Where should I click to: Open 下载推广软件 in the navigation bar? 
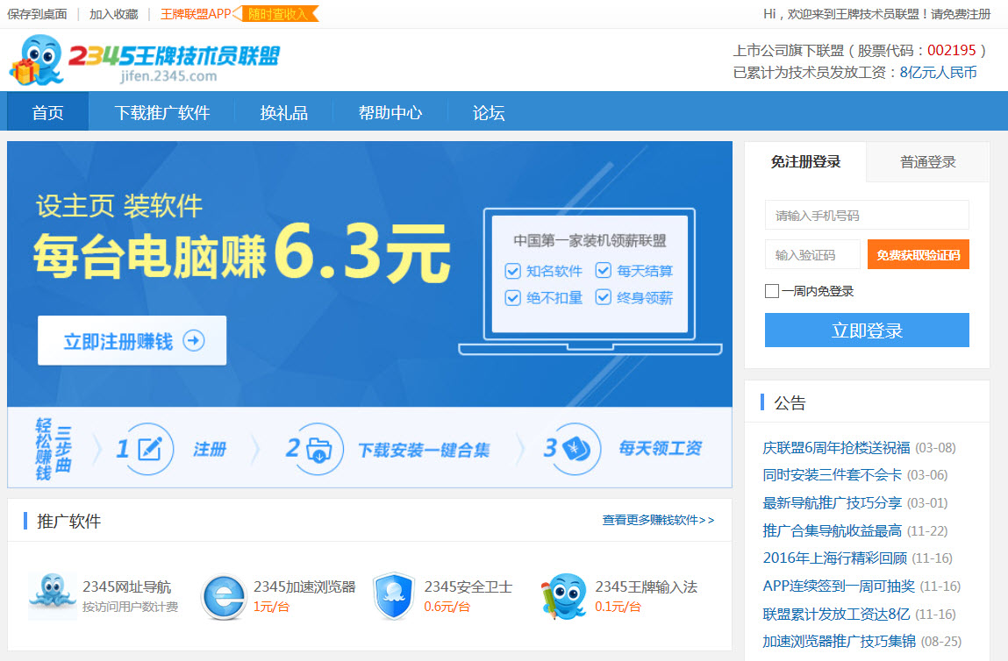(162, 112)
